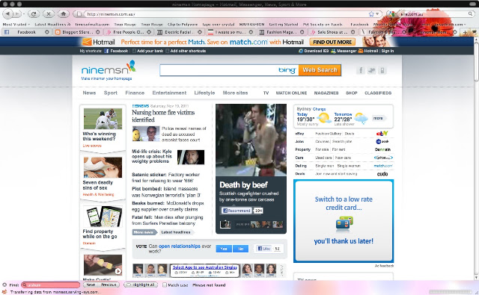Open the Lifestyle navigation menu
The width and height of the screenshot is (479, 295).
pyautogui.click(x=204, y=93)
